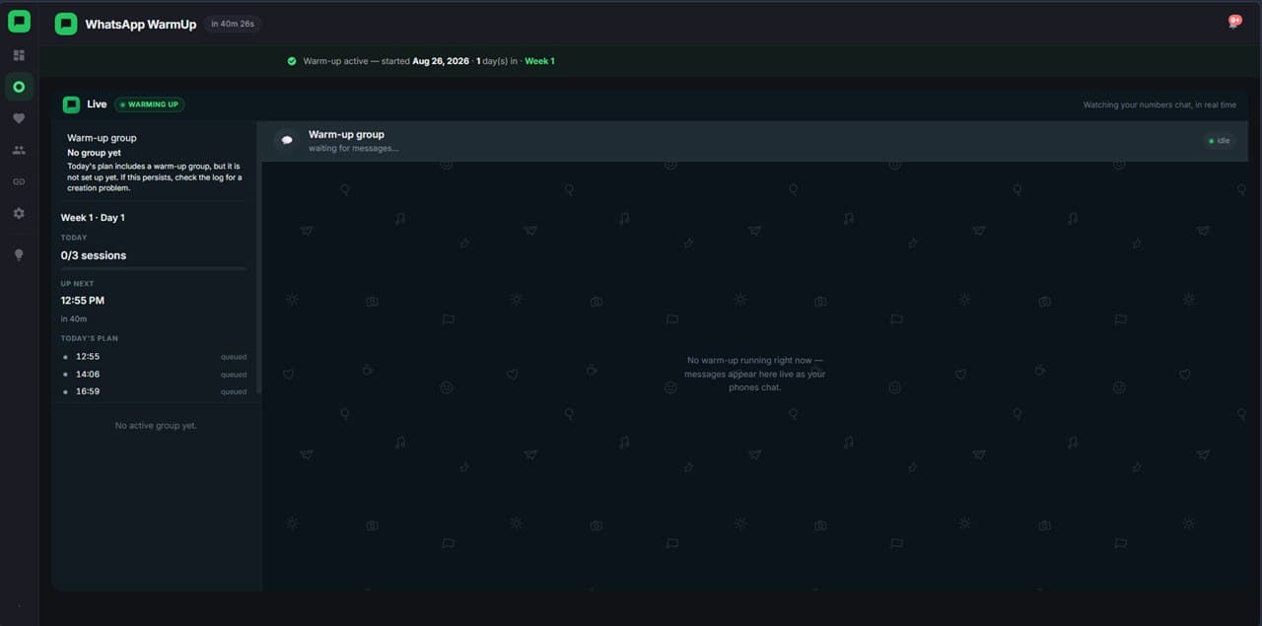Open the chain link icon in sidebar
This screenshot has width=1262, height=626.
pyautogui.click(x=19, y=181)
